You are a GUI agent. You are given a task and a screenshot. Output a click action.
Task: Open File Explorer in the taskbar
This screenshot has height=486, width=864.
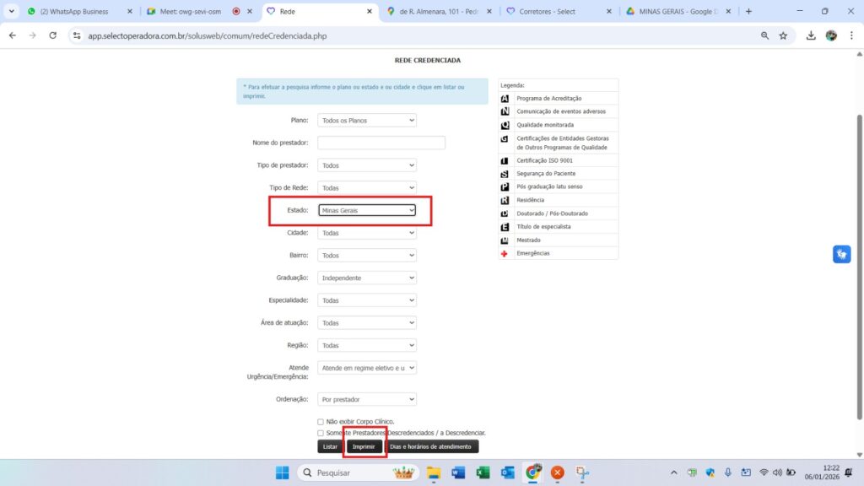point(434,472)
